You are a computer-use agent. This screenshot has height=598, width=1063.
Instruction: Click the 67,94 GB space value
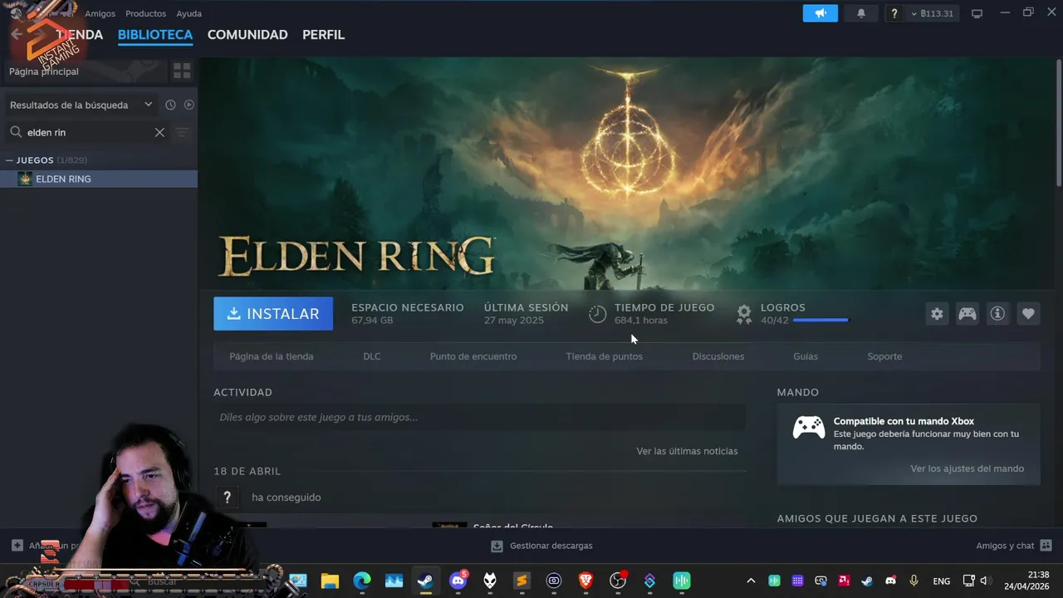[372, 321]
